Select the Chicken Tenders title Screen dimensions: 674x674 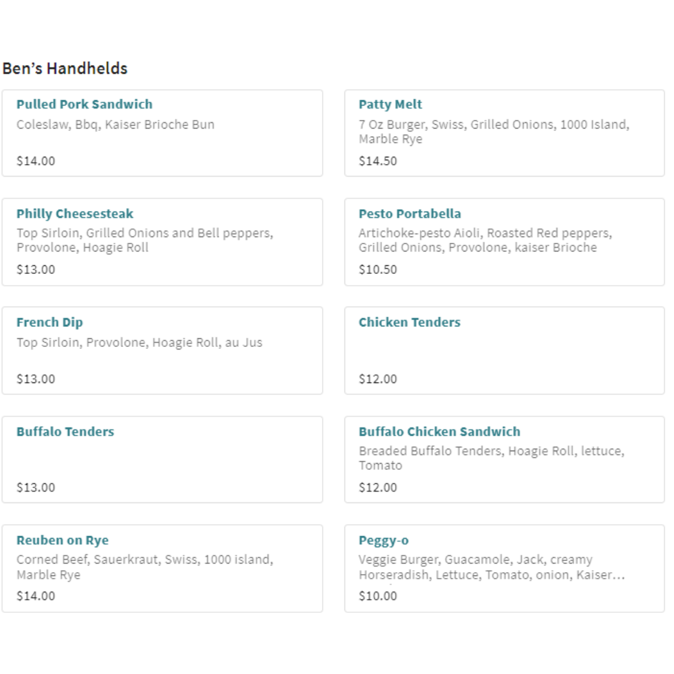[x=409, y=323]
